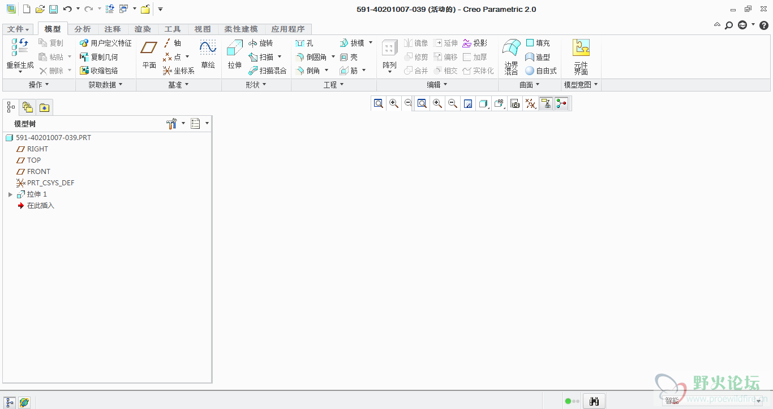Open the undo history dropdown arrow
Screen dimensions: 773x409
click(78, 9)
